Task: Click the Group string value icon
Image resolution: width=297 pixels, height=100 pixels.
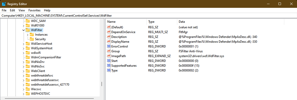Action: click(109, 51)
